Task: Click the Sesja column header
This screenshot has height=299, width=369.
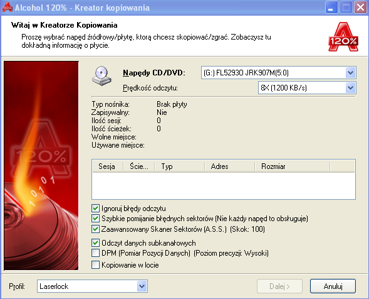Action: [108, 166]
